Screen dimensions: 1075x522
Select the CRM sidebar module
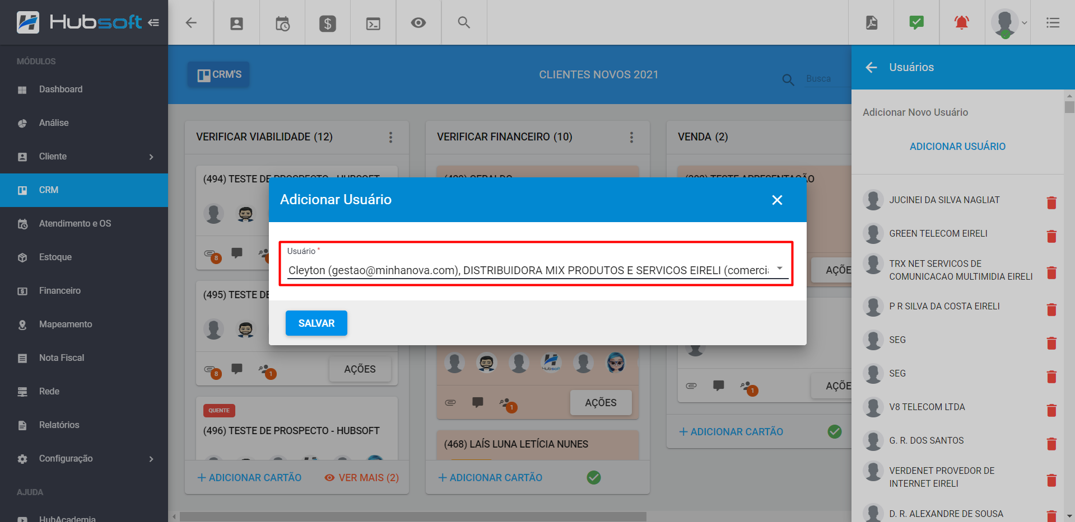click(84, 190)
